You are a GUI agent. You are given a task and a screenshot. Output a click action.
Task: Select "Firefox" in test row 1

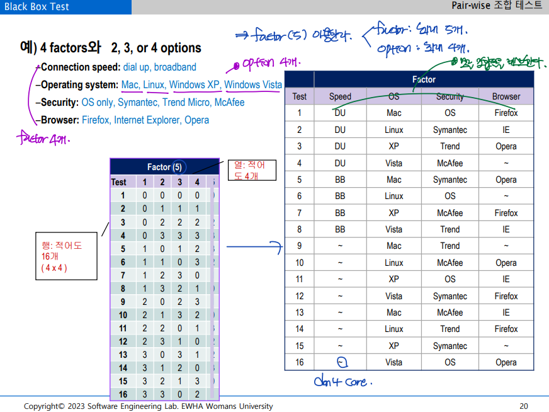(506, 113)
